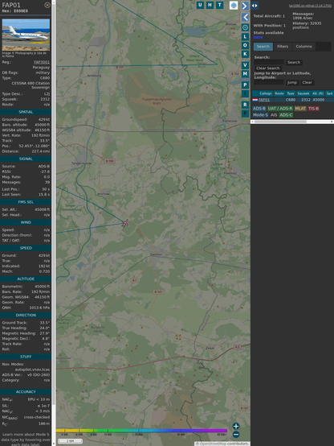
Task: Toggle the O map button
Action: point(245,45)
